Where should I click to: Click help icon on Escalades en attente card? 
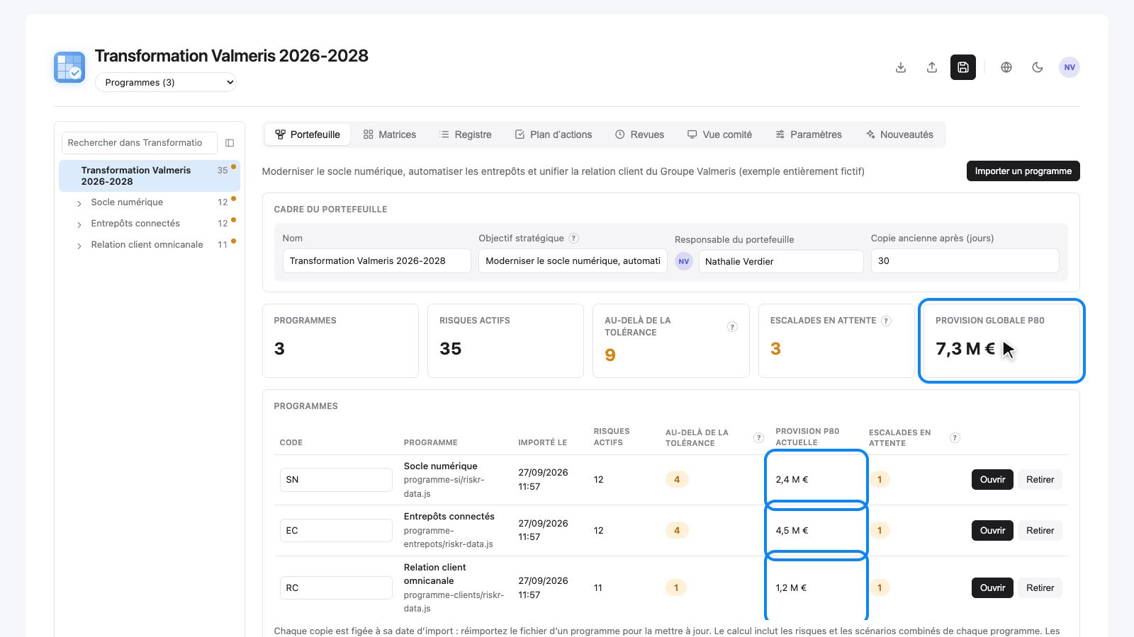[x=886, y=321]
